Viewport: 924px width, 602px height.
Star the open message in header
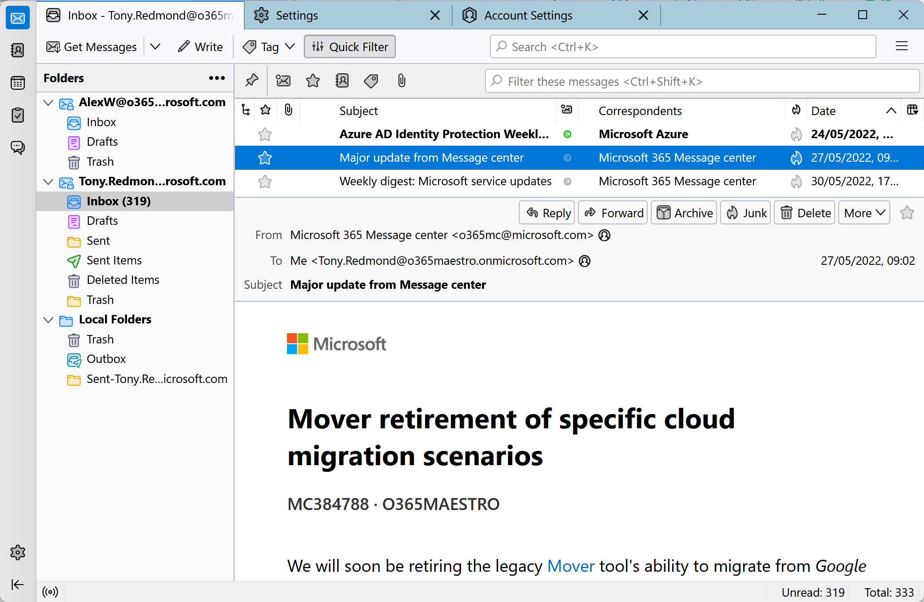[x=907, y=213]
